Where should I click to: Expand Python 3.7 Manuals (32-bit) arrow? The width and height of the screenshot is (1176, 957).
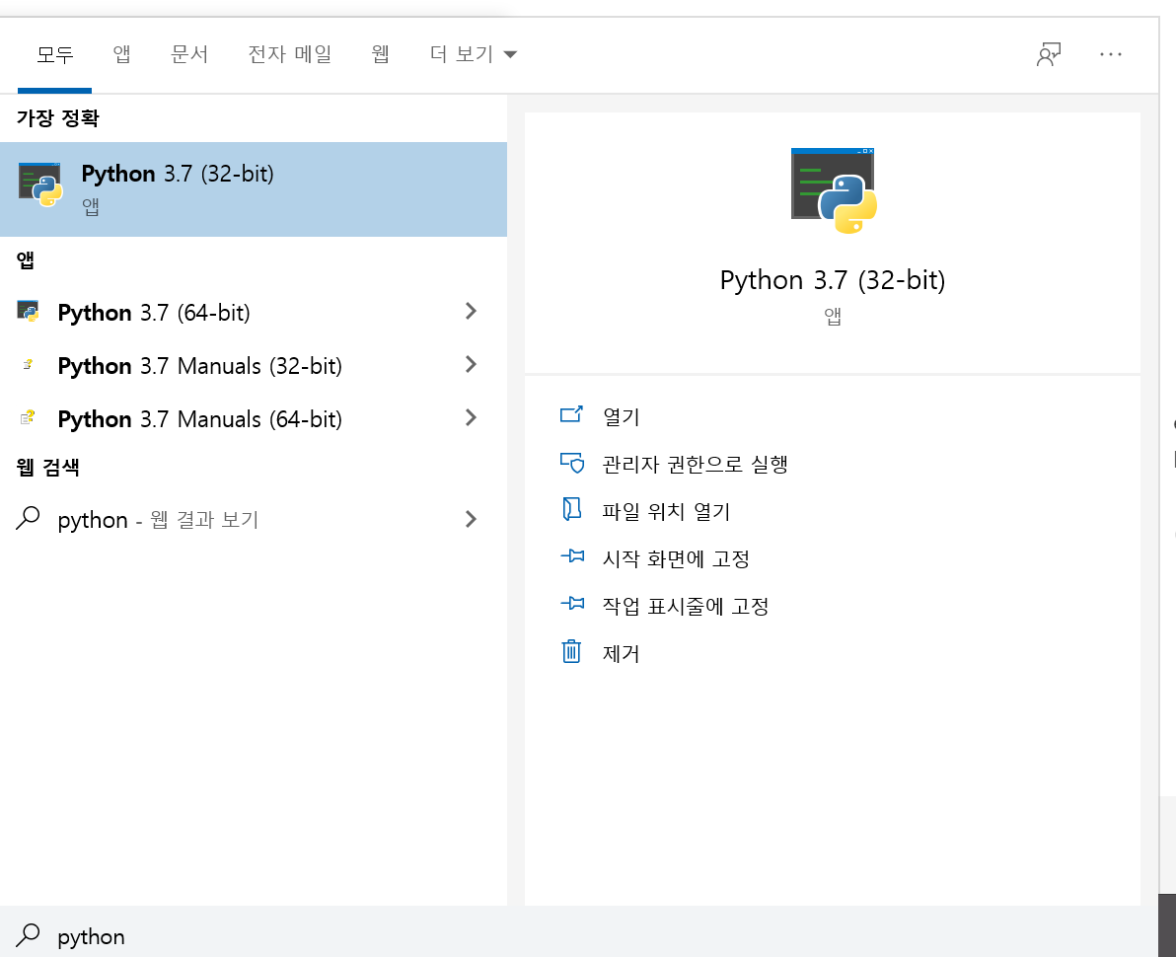pyautogui.click(x=471, y=364)
